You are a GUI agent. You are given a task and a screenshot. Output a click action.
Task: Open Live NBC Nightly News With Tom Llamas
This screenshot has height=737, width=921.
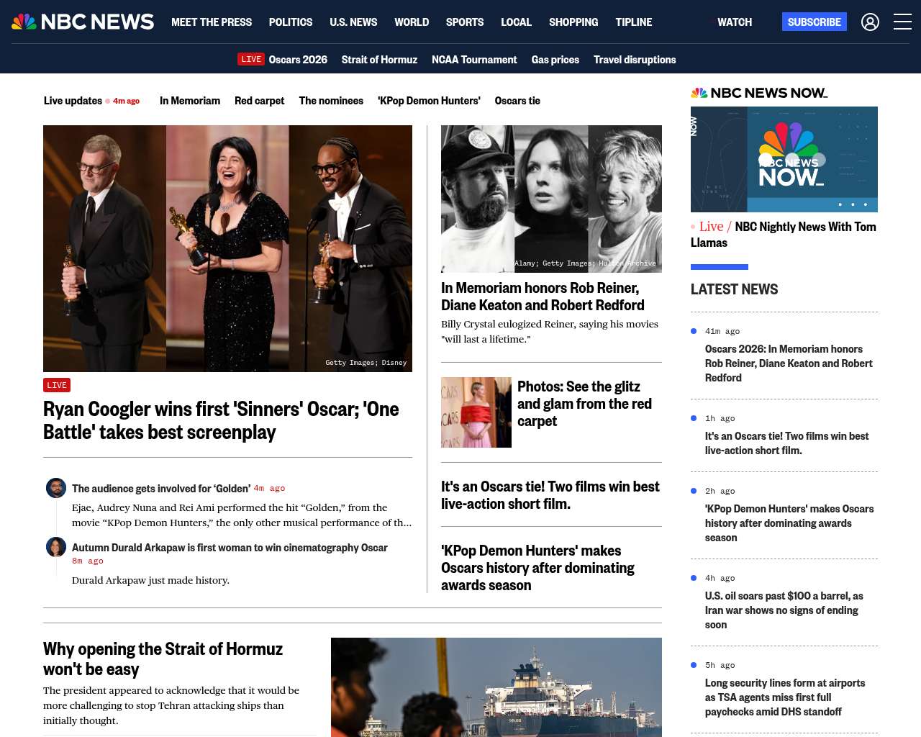[784, 235]
